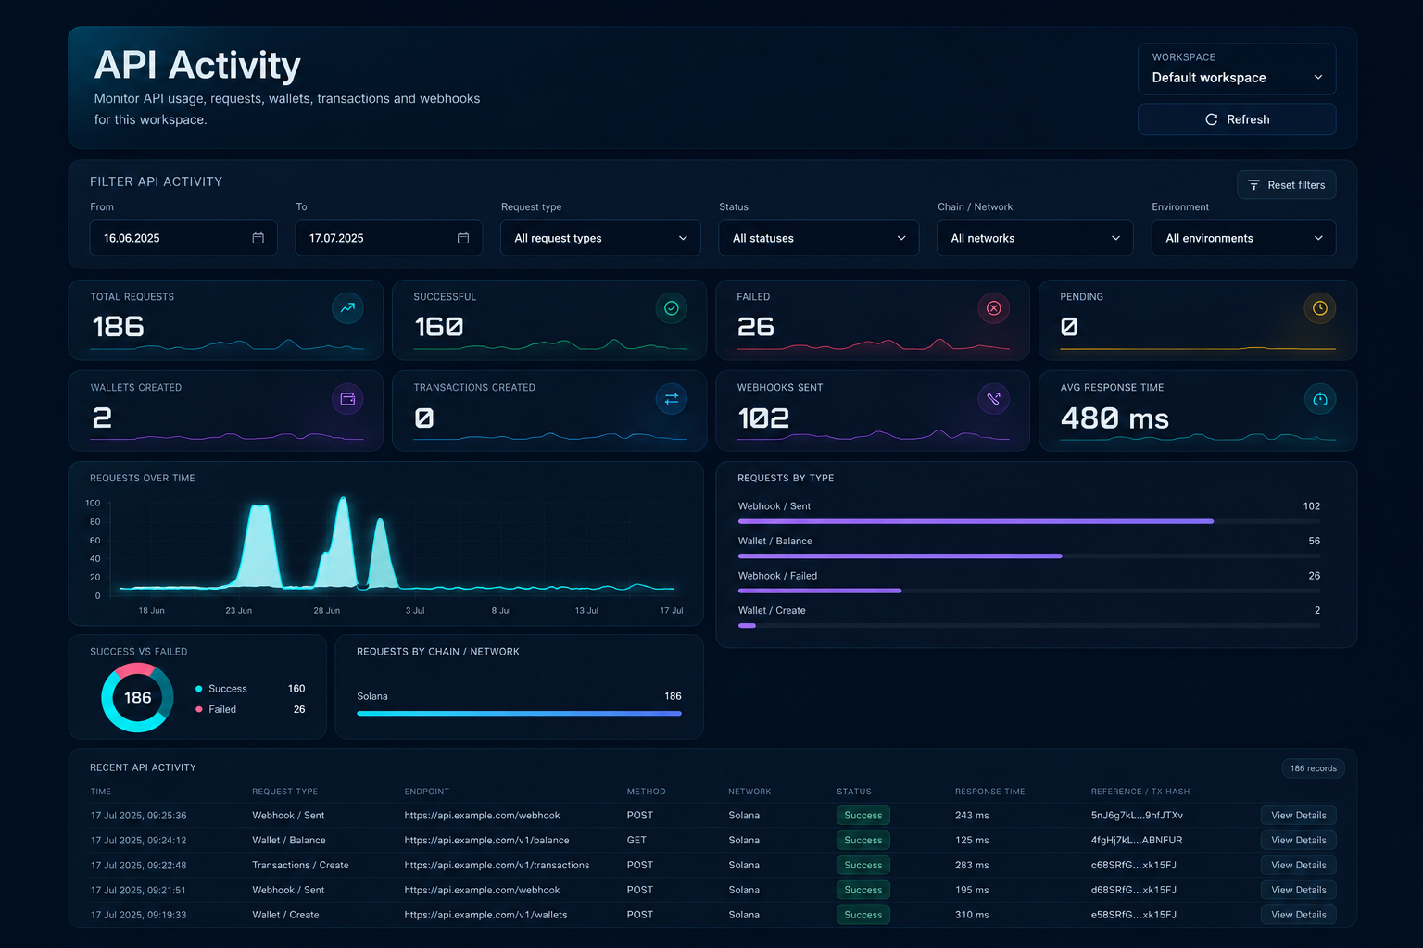Click the Pending clock icon
Screen dimensions: 1423x948
tap(1320, 308)
